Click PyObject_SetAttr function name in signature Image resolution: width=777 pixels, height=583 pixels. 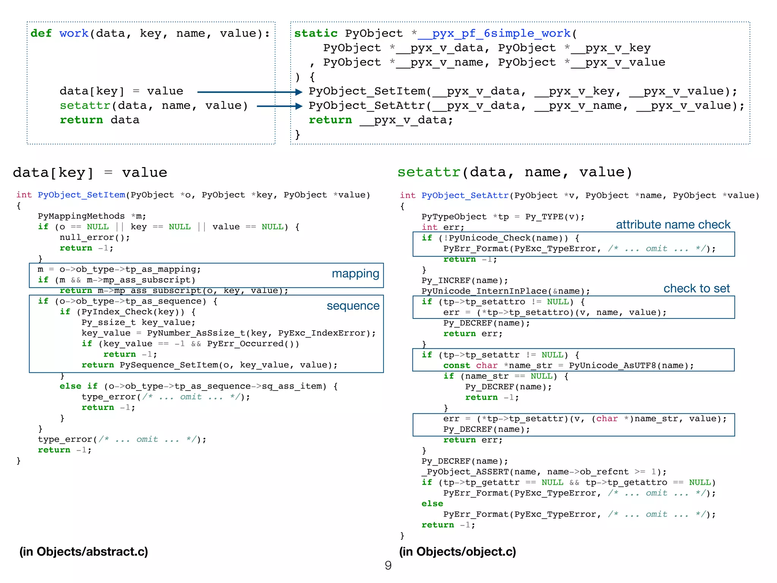[465, 195]
